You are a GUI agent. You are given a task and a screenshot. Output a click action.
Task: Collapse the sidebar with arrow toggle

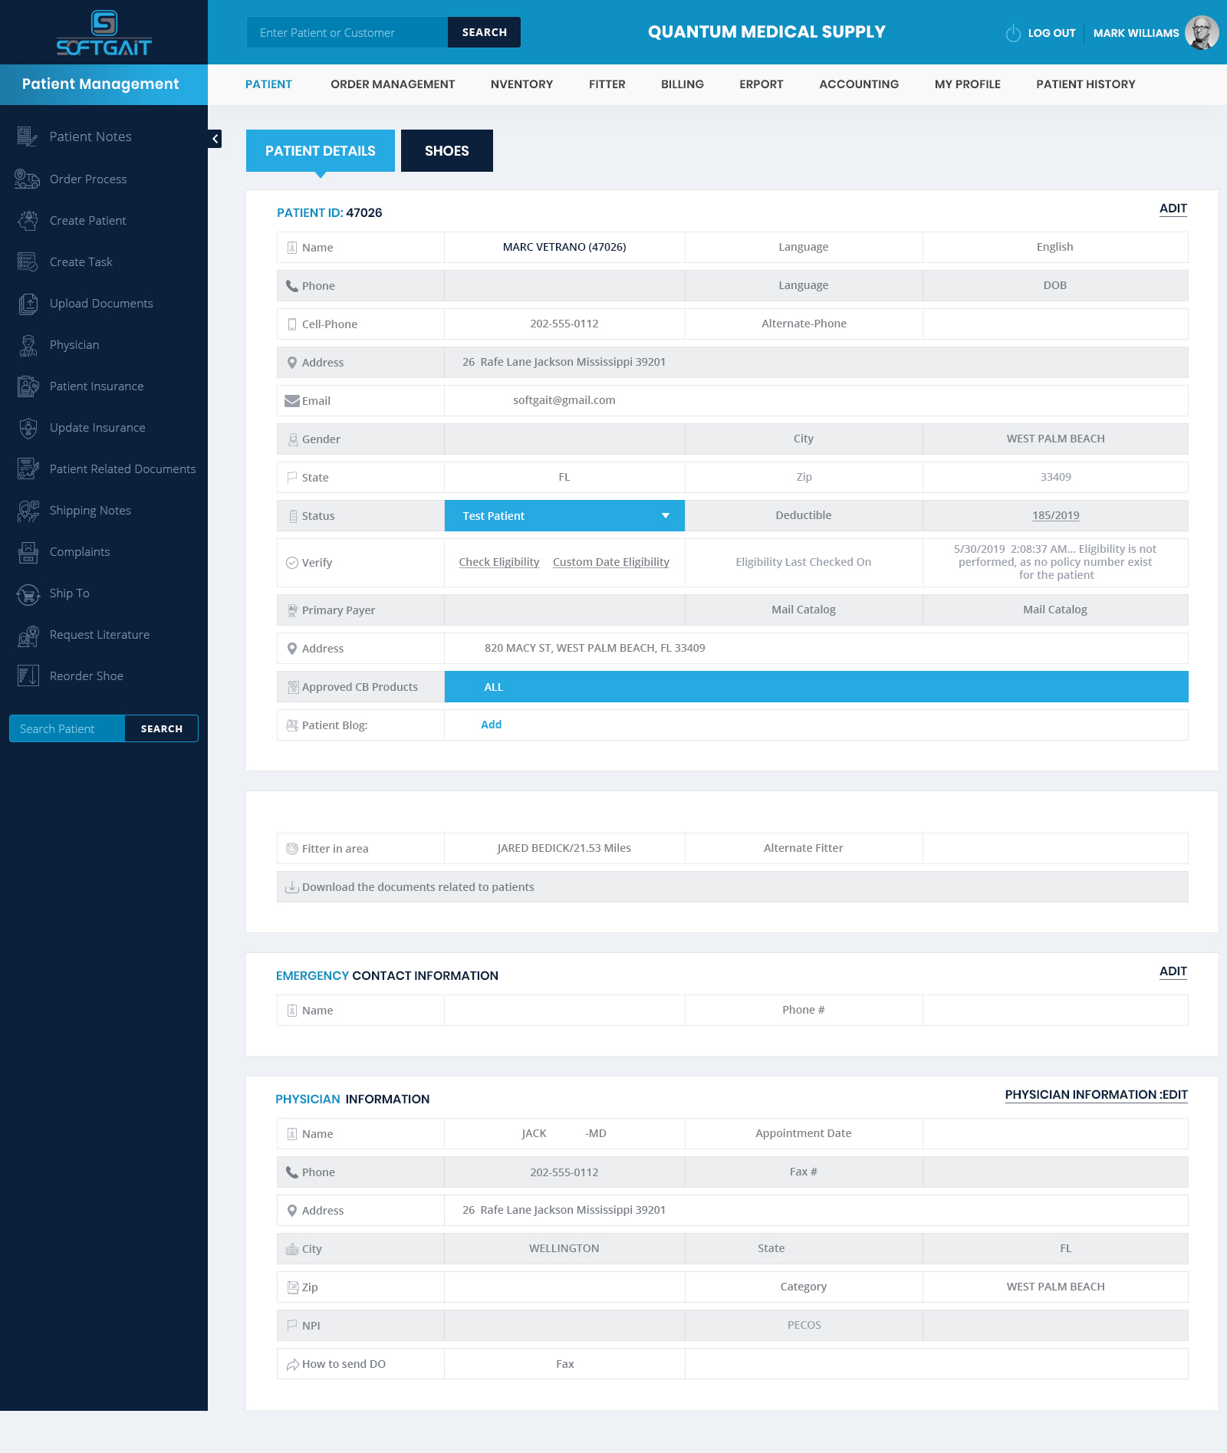click(215, 139)
